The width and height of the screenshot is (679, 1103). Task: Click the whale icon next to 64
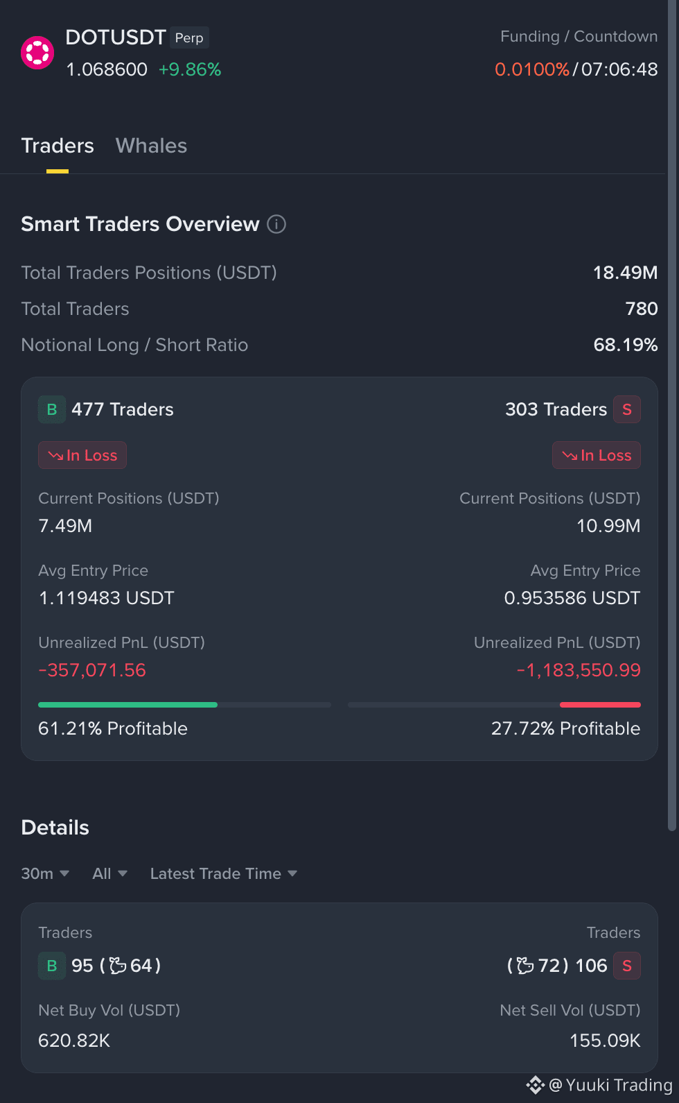pos(118,966)
